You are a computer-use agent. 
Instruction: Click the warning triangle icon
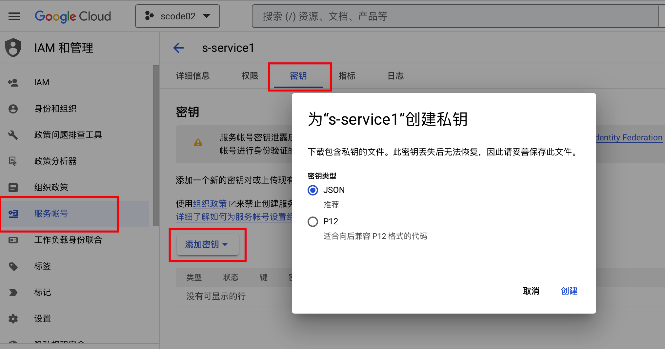coord(198,142)
